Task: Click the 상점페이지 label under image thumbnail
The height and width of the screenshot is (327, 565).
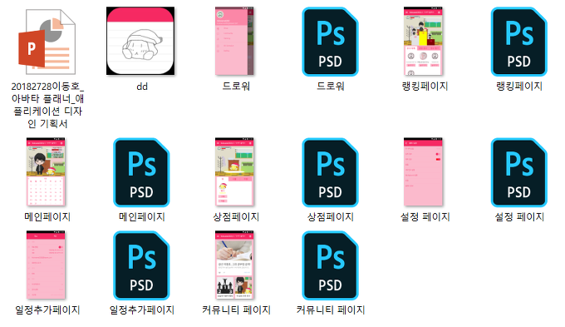Action: tap(236, 216)
